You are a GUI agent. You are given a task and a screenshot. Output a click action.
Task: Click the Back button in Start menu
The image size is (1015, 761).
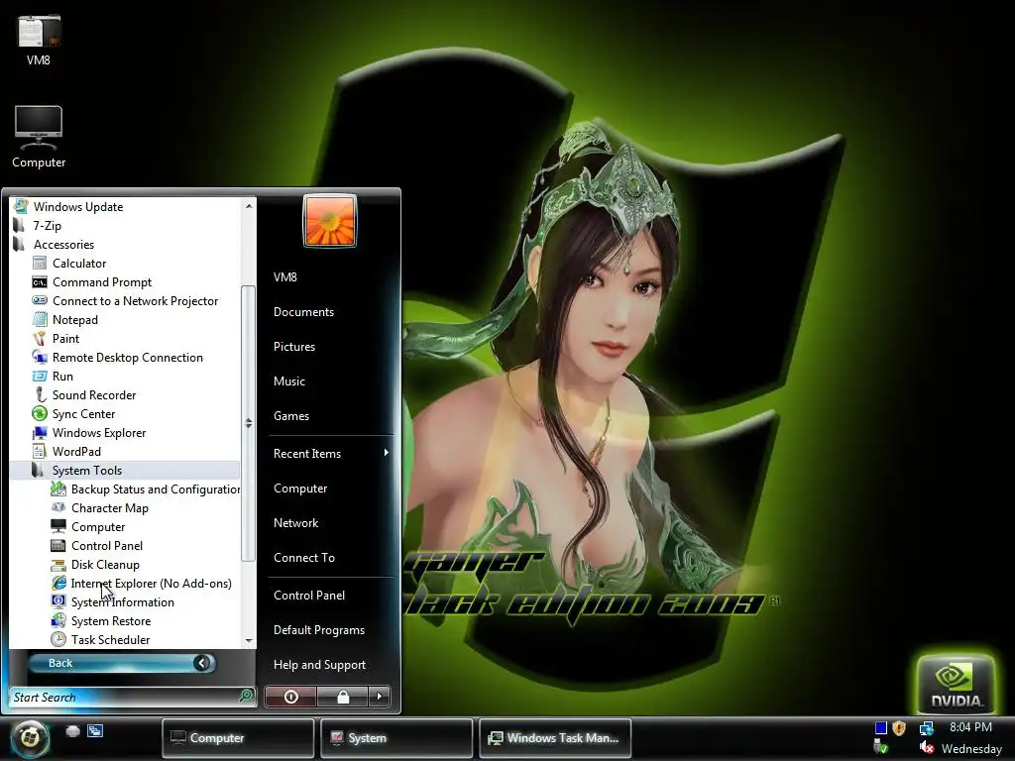[122, 663]
